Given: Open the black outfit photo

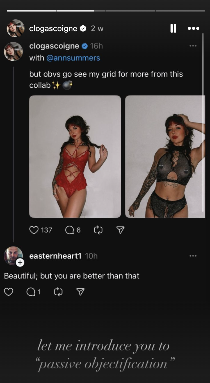Looking at the screenshot, I should click(x=165, y=156).
